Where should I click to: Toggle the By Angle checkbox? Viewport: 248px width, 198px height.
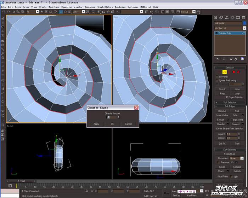[x=217, y=84]
